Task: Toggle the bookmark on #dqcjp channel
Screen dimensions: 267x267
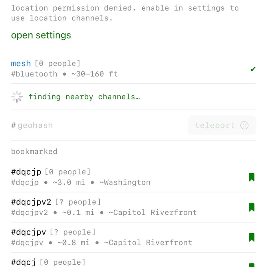Action: [x=252, y=177]
